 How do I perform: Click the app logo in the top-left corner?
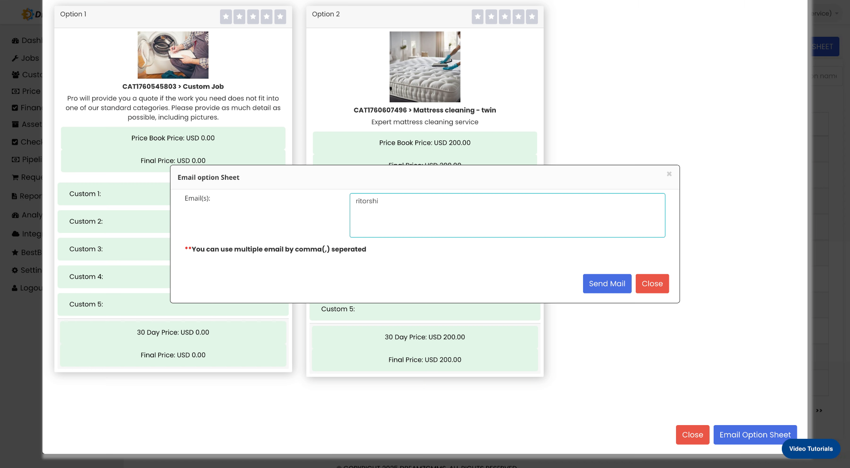coord(31,14)
